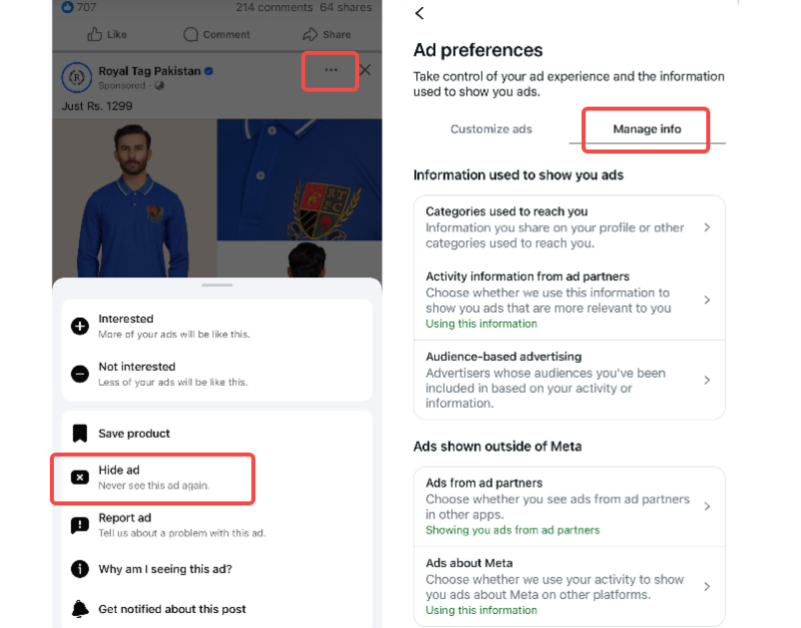Screen dimensions: 801x628
Task: Tap the bell to get notified about this post
Action: 80,609
